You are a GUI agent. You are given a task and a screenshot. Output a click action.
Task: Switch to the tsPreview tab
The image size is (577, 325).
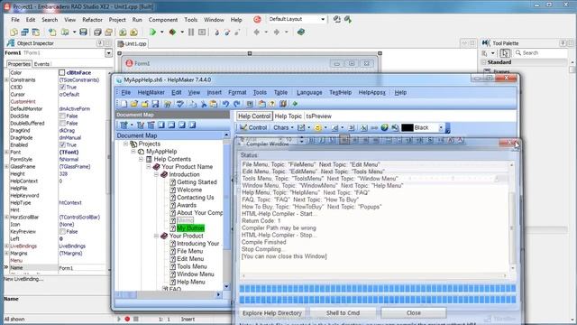[x=318, y=116]
